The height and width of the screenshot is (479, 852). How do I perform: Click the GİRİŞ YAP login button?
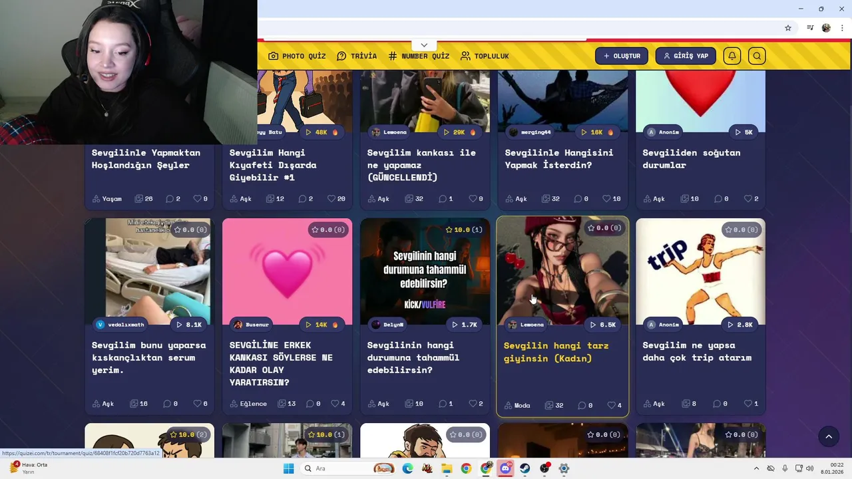tap(686, 56)
